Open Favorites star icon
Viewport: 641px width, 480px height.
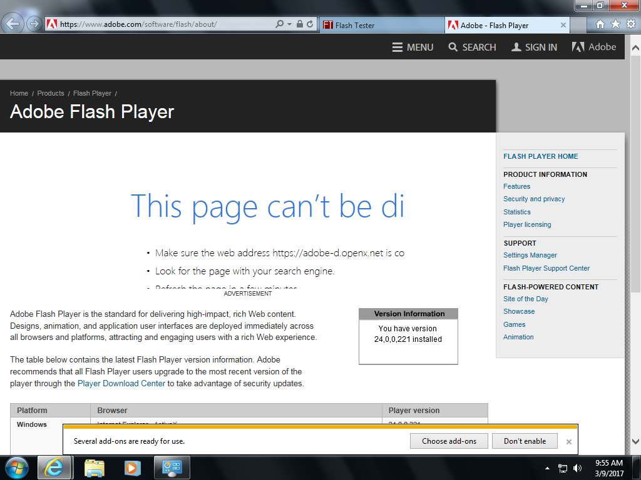point(615,24)
